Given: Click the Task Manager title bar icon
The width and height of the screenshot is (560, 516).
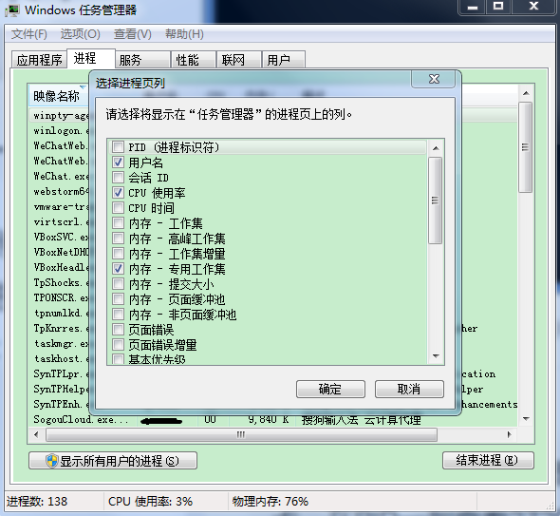Looking at the screenshot, I should tap(13, 10).
